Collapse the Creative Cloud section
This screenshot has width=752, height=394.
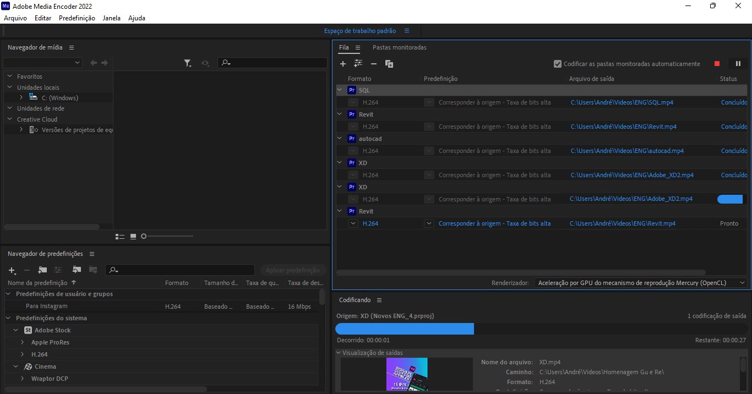click(9, 119)
